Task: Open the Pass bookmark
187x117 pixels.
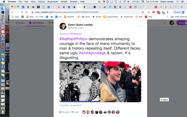Action: click(148, 17)
